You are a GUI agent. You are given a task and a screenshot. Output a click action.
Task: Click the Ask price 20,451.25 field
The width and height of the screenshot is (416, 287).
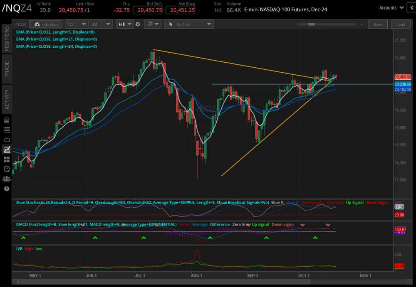(x=180, y=10)
